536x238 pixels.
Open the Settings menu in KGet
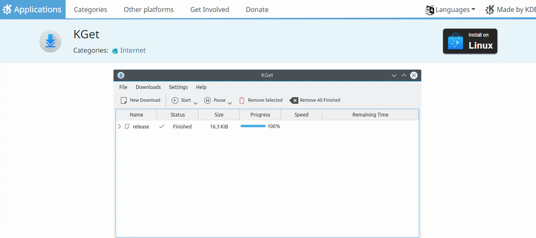pos(178,87)
